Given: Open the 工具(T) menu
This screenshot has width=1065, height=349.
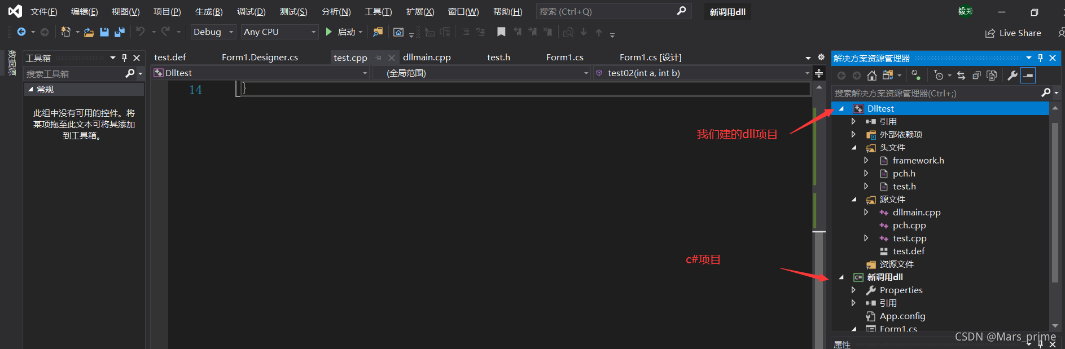Looking at the screenshot, I should point(378,12).
